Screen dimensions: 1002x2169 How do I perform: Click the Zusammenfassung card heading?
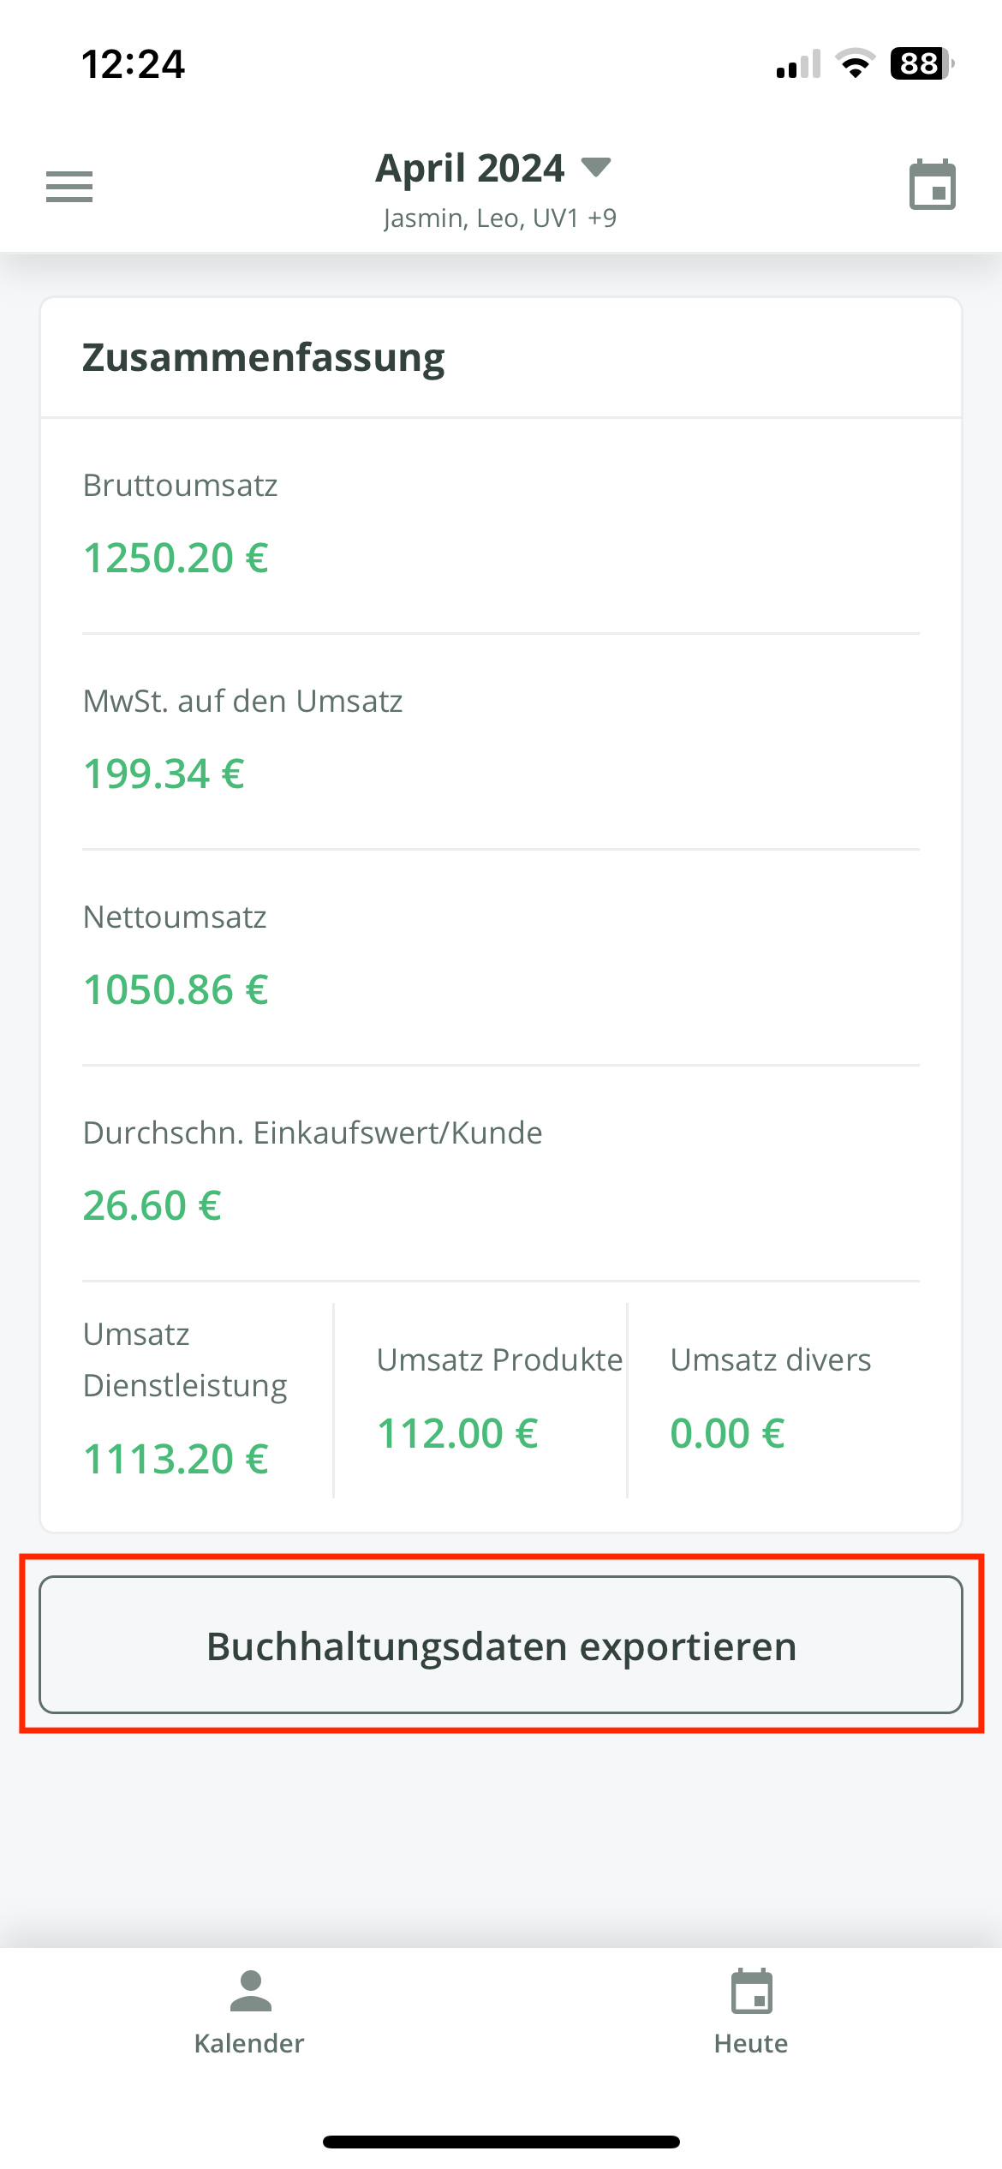tap(264, 358)
